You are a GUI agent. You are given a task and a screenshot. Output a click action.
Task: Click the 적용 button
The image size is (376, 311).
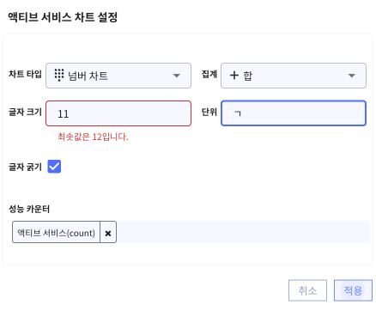tap(353, 290)
